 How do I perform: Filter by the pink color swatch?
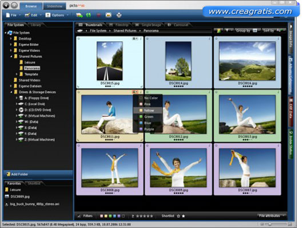coord(101,216)
